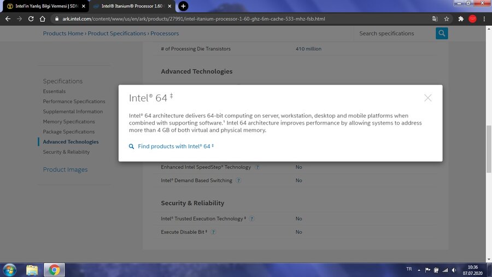Click the Advanced Technologies section heading

point(197,72)
